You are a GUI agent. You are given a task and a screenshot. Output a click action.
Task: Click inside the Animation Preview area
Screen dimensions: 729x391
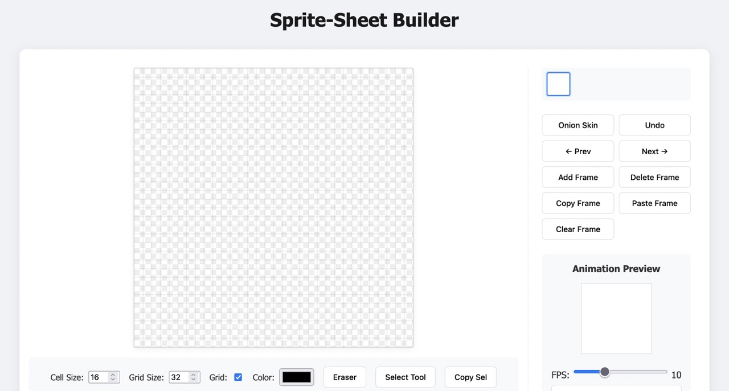click(x=616, y=319)
